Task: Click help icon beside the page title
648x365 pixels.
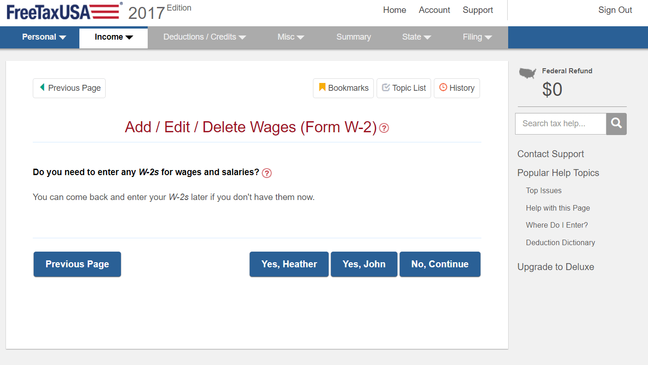Action: tap(384, 128)
